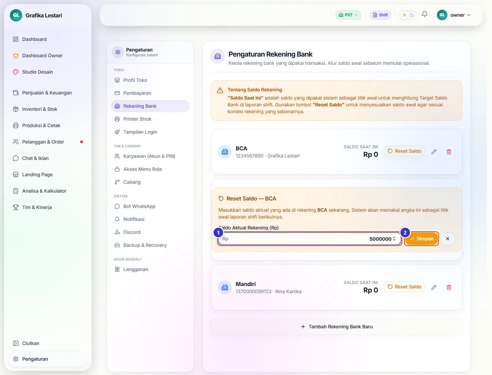Image resolution: width=492 pixels, height=375 pixels.
Task: Click the Saldo Aktual Rekening input field
Action: pyautogui.click(x=309, y=239)
